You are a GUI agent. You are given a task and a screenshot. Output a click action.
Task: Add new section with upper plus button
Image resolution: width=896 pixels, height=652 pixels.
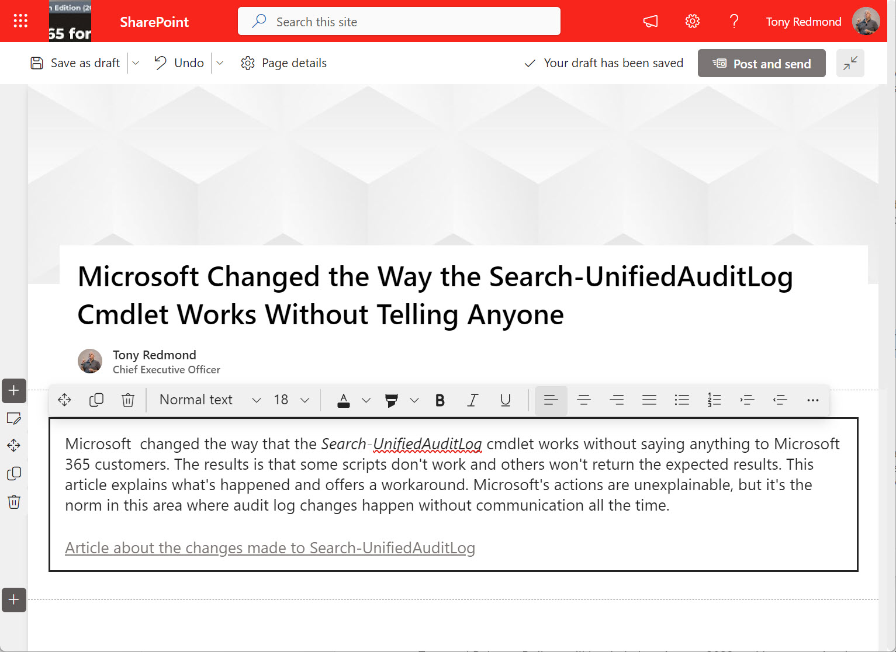[14, 390]
